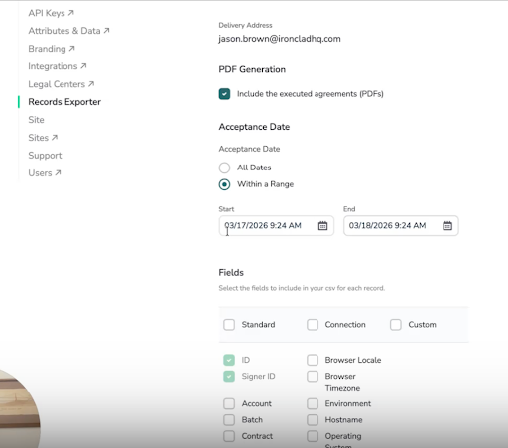Viewport: 508px width, 448px height.
Task: Click the external arrow icon beside Branding
Action: pos(71,49)
